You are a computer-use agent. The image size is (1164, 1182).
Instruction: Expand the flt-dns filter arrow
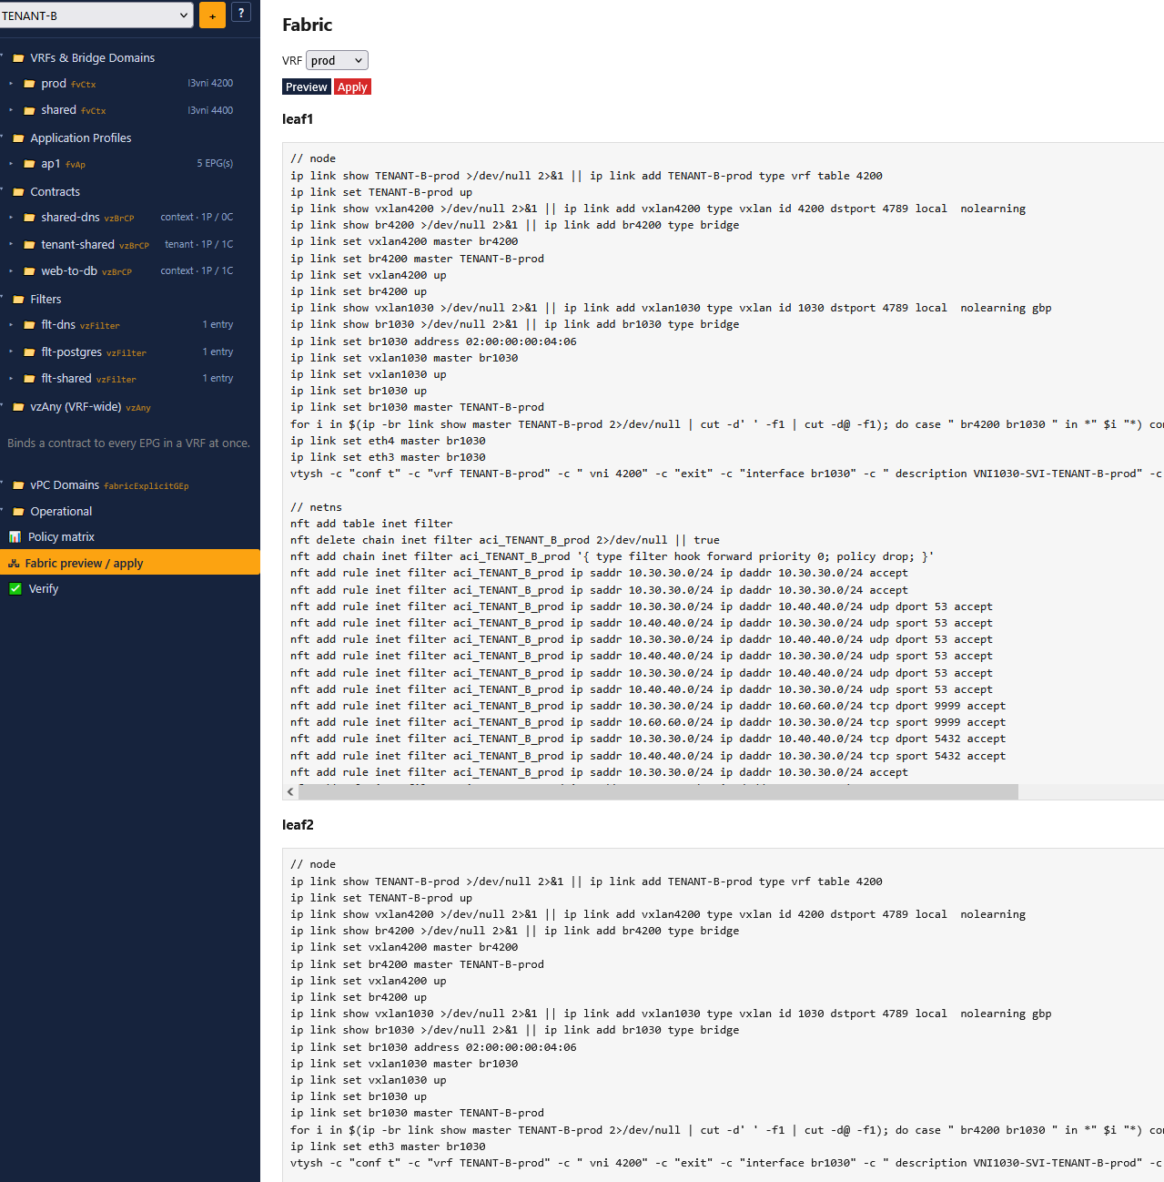11,325
